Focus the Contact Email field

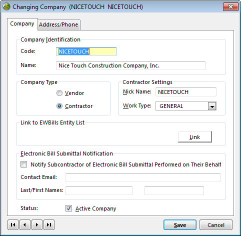click(143, 177)
